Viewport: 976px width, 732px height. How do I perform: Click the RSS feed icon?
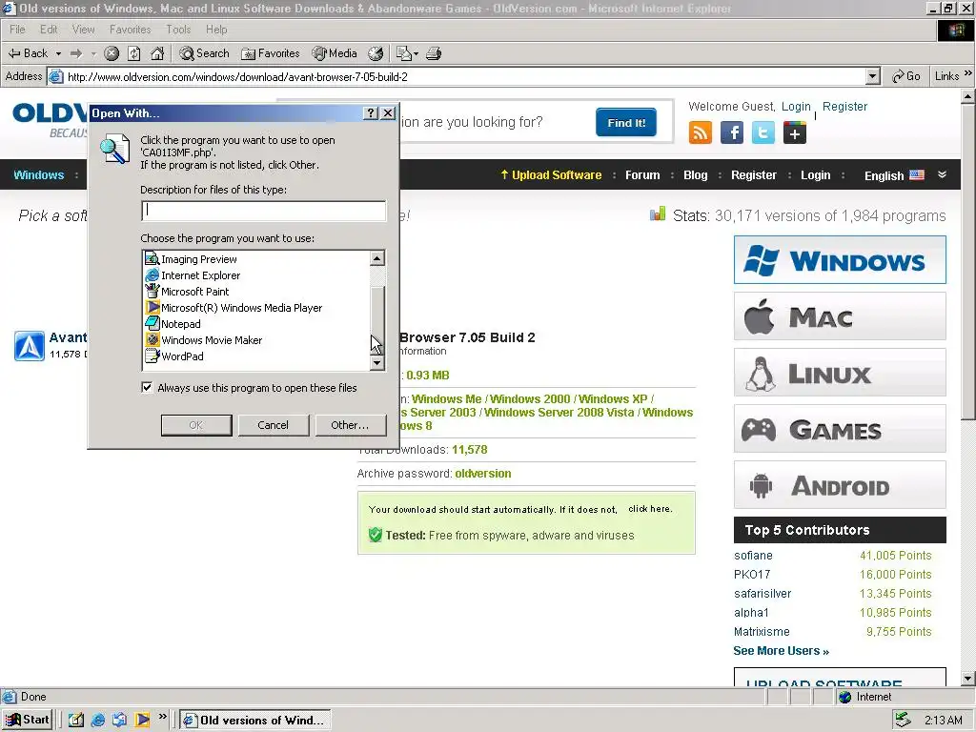[701, 132]
